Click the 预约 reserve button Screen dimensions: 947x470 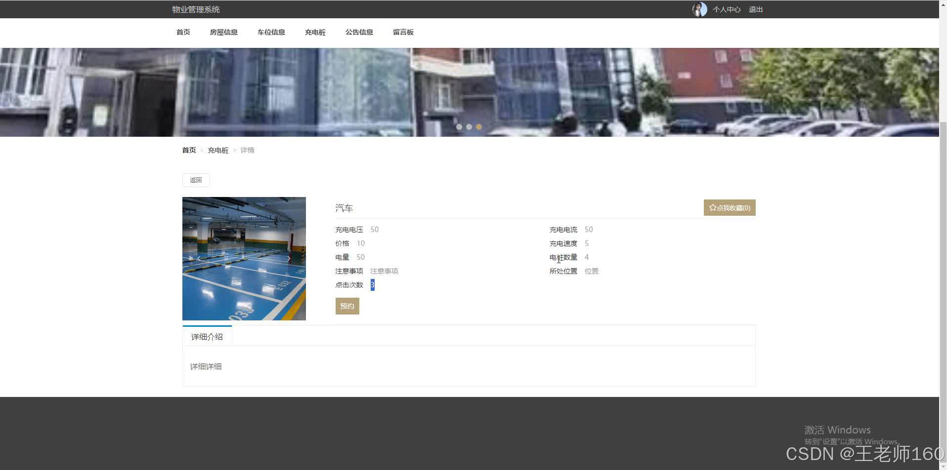point(347,306)
